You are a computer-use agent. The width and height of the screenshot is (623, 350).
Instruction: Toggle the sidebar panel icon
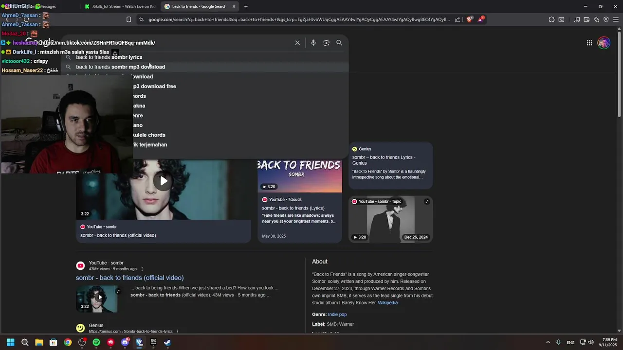[x=561, y=19]
